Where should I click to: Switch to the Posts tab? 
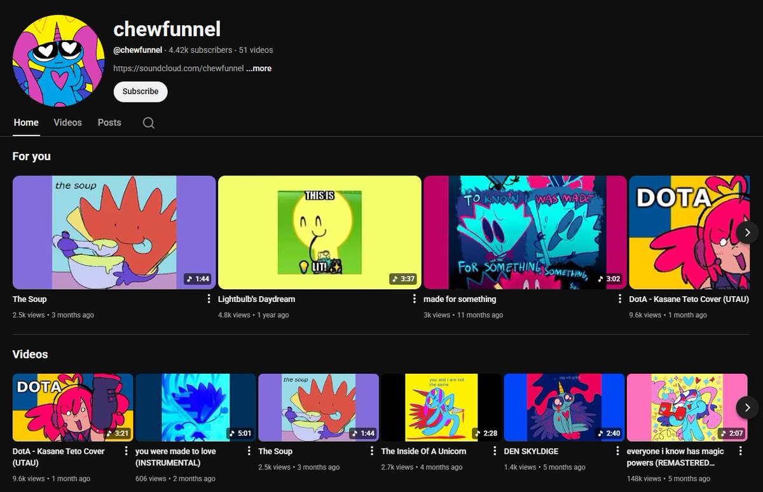(109, 123)
